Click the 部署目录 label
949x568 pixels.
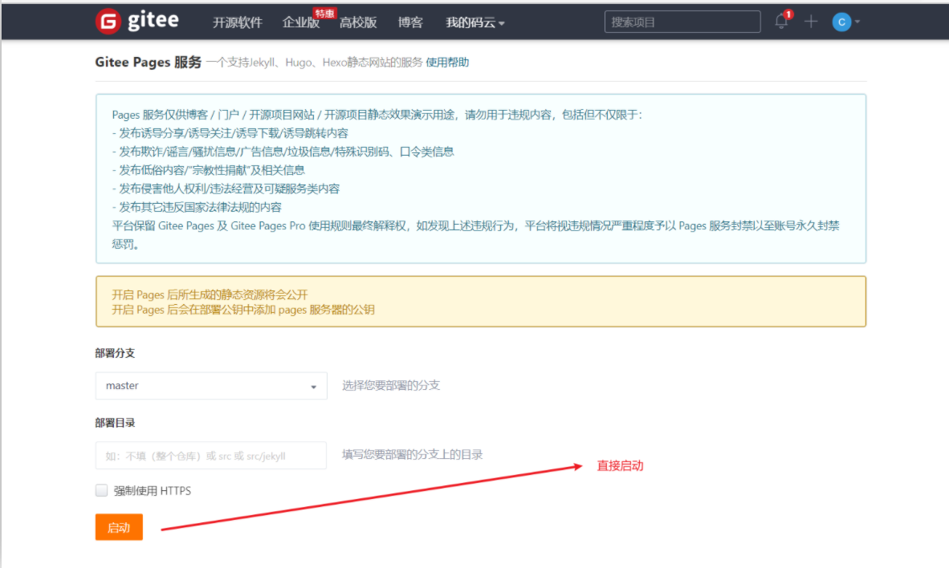tap(115, 423)
